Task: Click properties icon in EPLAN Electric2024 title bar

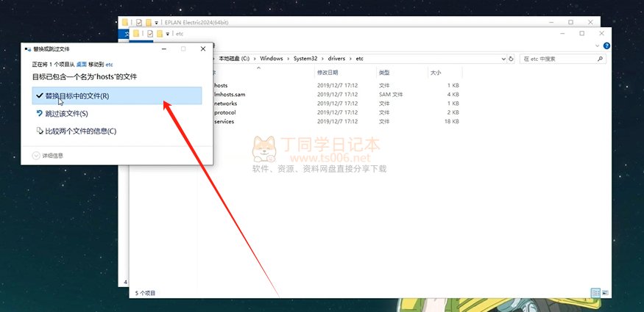Action: click(139, 23)
